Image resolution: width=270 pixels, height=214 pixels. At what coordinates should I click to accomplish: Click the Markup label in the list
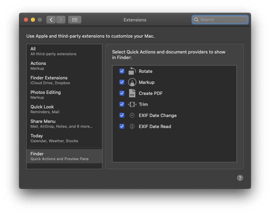pyautogui.click(x=146, y=82)
